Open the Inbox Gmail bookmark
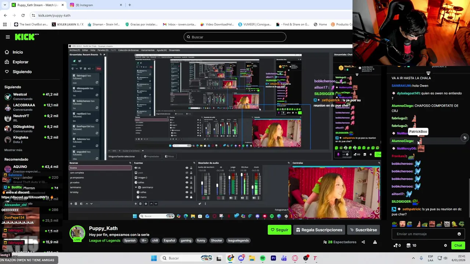Screen dimensions: 470x264 pyautogui.click(x=180, y=25)
